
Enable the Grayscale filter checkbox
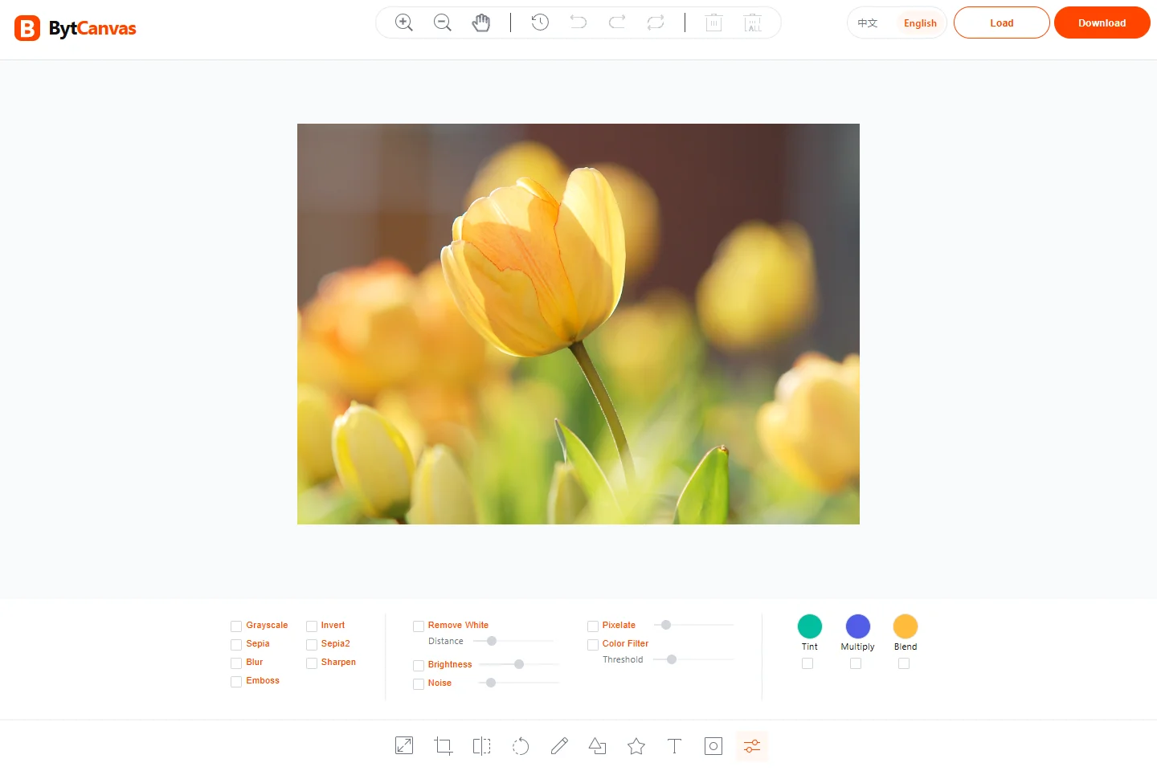coord(236,626)
